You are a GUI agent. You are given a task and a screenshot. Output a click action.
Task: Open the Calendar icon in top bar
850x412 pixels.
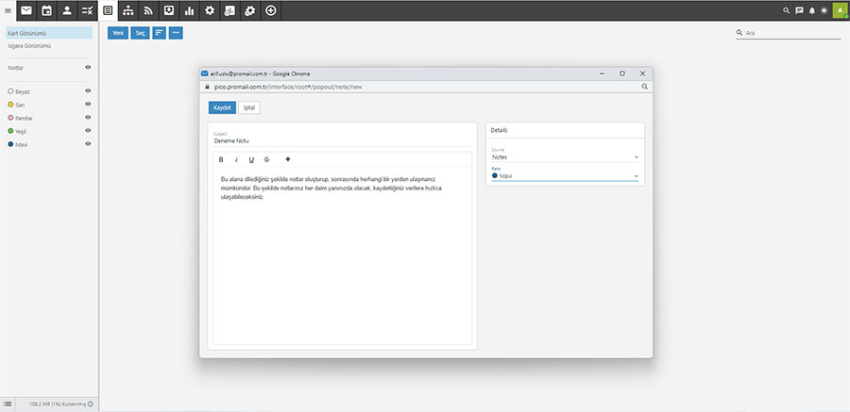tap(46, 10)
